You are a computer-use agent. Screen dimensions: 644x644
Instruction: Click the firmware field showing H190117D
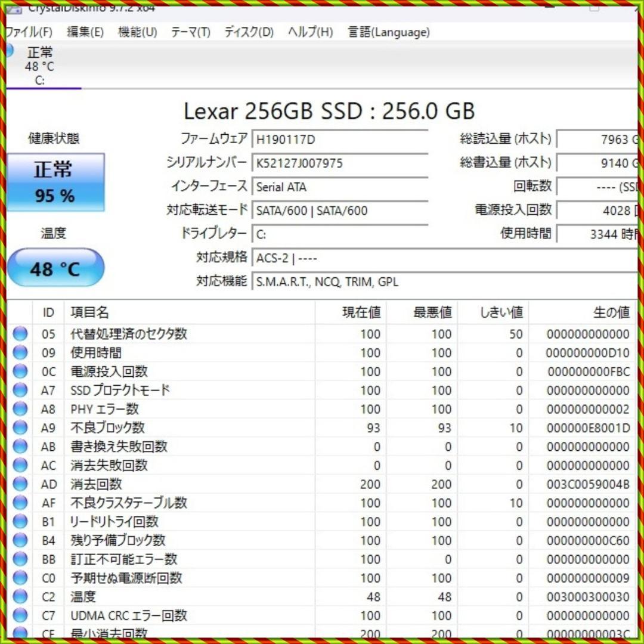pos(340,139)
